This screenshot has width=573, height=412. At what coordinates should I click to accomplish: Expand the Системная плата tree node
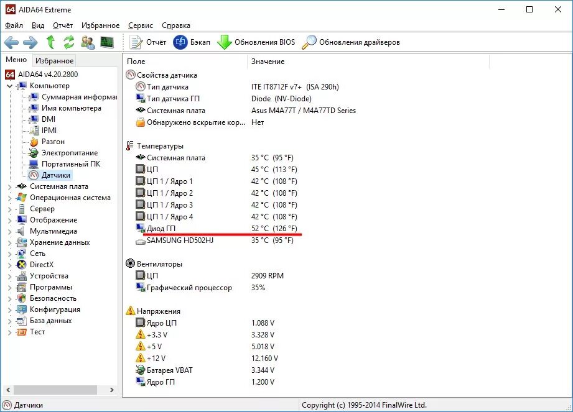pyautogui.click(x=10, y=187)
